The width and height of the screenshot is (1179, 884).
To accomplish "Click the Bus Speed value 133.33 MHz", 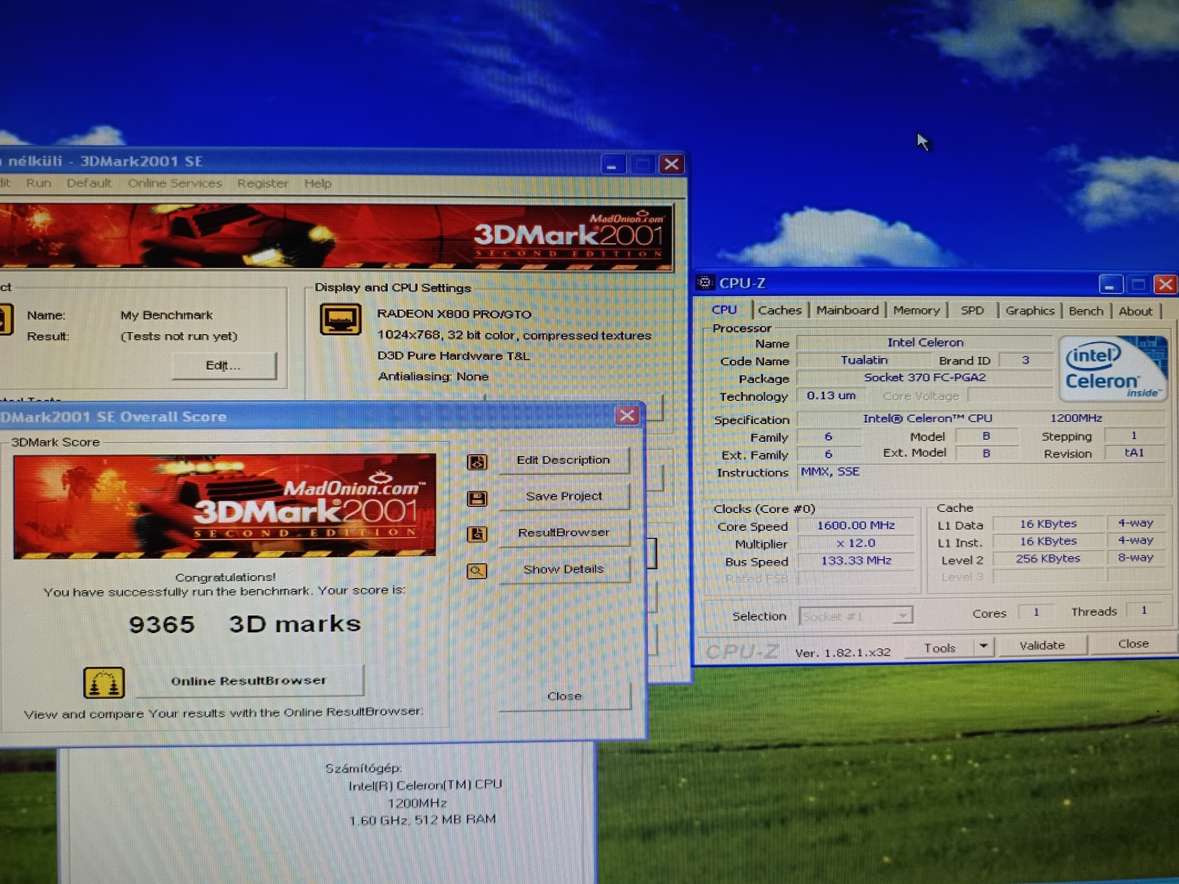I will tap(855, 560).
